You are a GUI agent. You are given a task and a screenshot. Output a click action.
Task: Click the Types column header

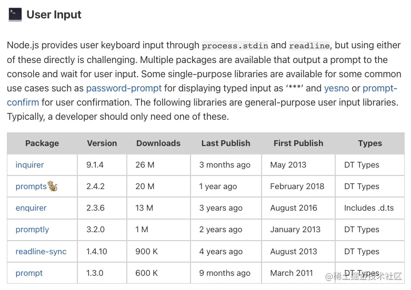(x=370, y=143)
